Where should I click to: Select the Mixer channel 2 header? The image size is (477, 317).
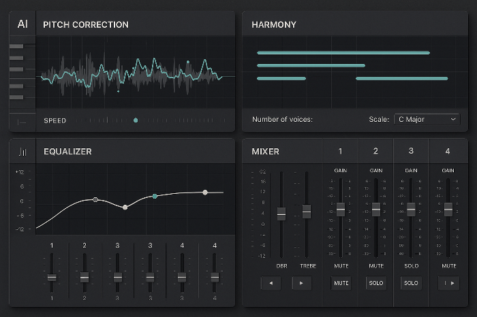pyautogui.click(x=375, y=151)
